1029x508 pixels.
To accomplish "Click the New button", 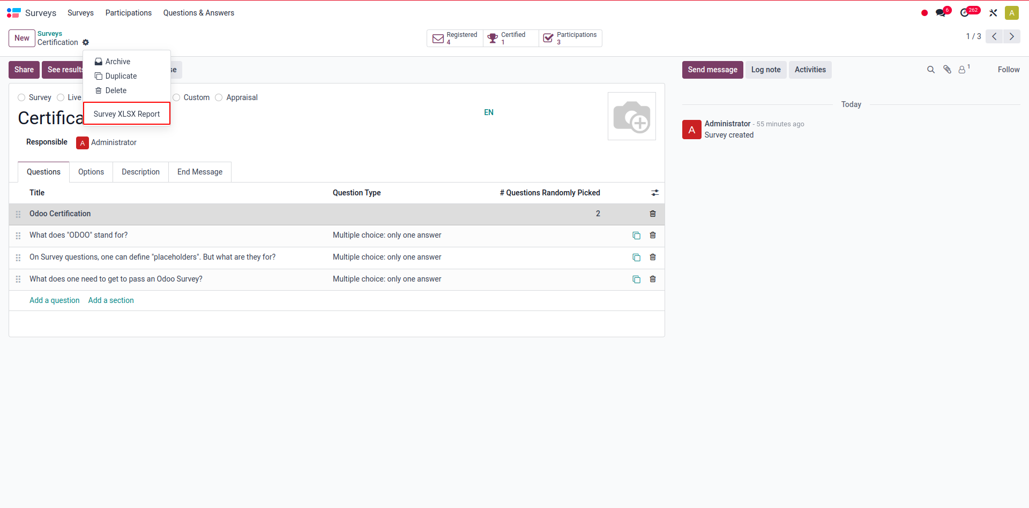I will [x=22, y=38].
